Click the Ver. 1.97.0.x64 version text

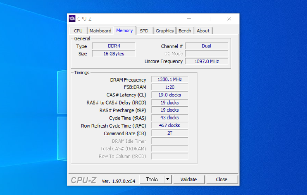point(119,181)
